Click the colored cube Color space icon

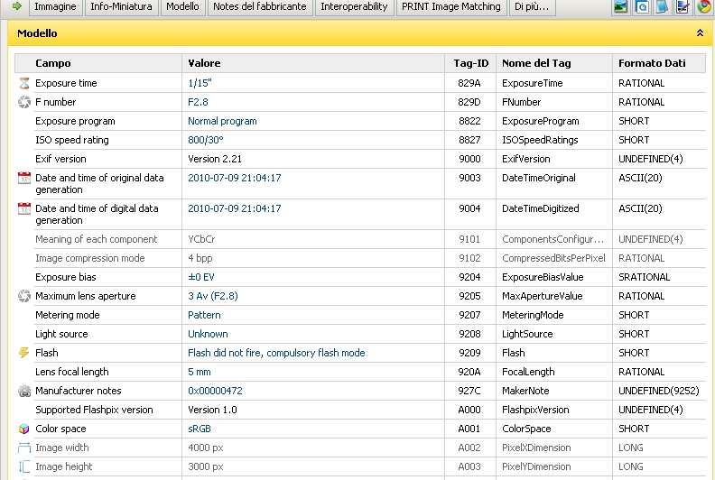[x=24, y=429]
